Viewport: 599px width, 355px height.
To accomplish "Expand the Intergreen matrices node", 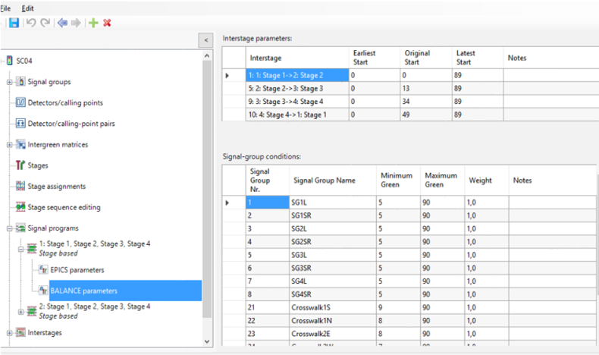I will (x=9, y=145).
